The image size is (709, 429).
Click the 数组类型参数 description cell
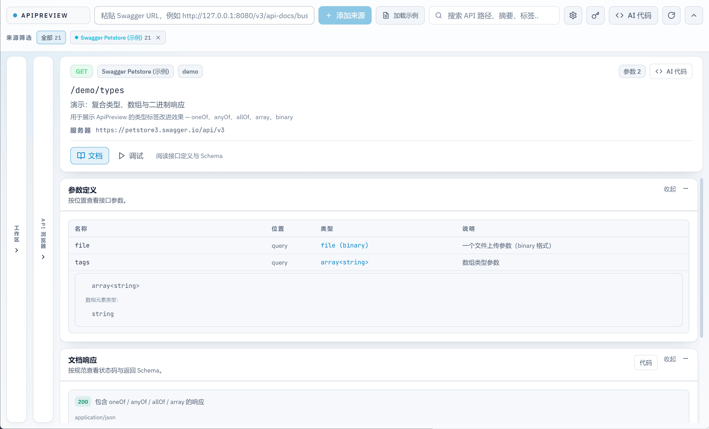pos(481,262)
